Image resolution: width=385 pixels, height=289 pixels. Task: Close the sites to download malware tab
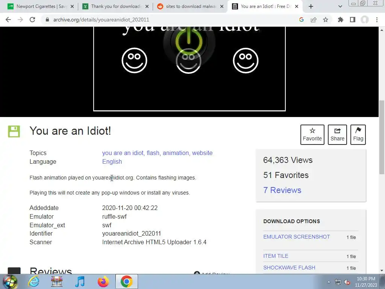pos(222,6)
